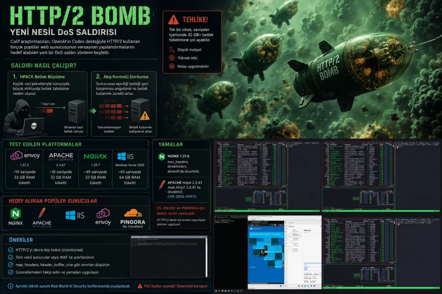Screen dimensions: 442x294
Task: Click the red TEHLİKE! warning triangle icon
Action: pos(173,20)
